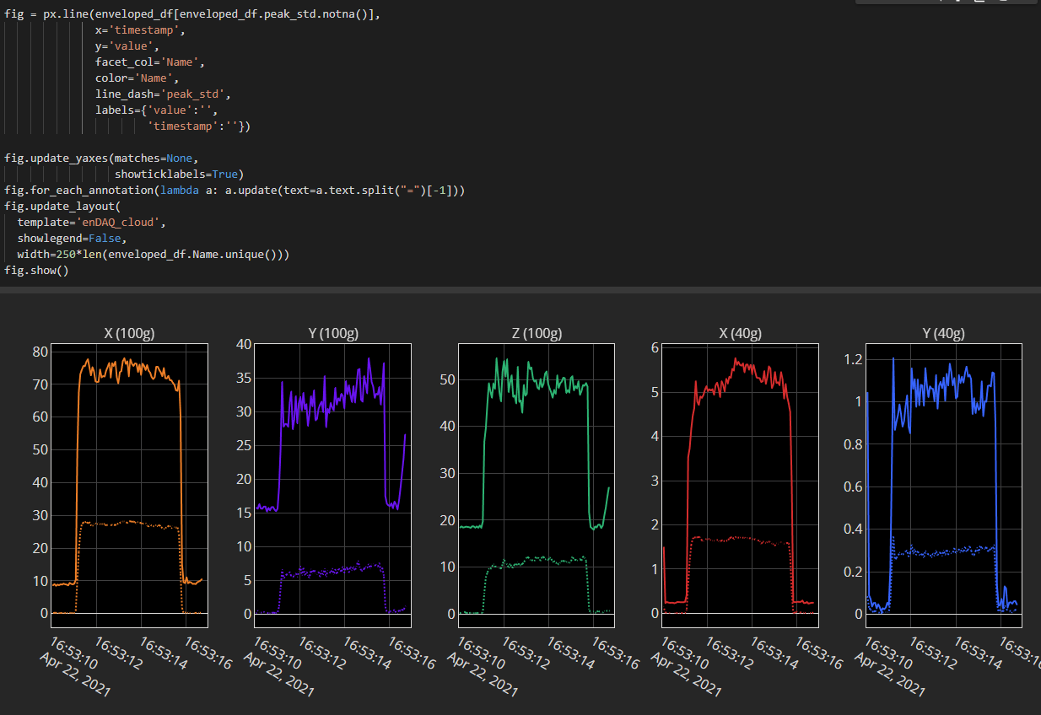Click the showlegend=False code line
Image resolution: width=1041 pixels, height=715 pixels.
point(72,239)
